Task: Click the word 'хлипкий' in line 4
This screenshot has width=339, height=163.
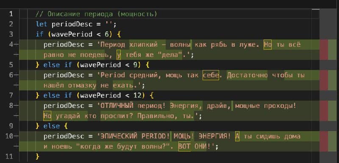Action: click(x=143, y=45)
